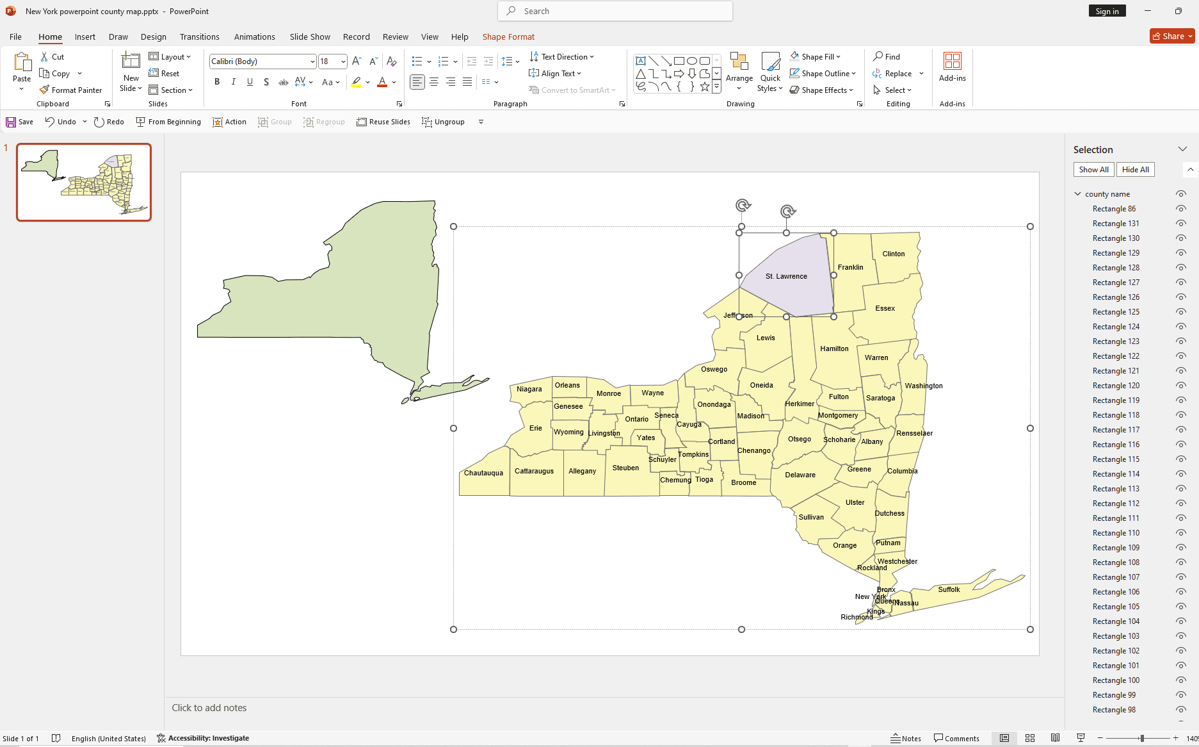Open the Insert tab
This screenshot has width=1199, height=747.
84,37
